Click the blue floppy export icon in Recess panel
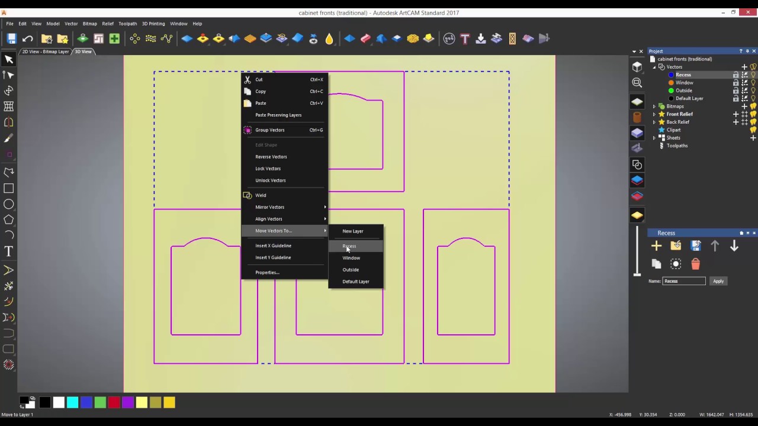Screen dimensions: 758x426 tap(695, 246)
